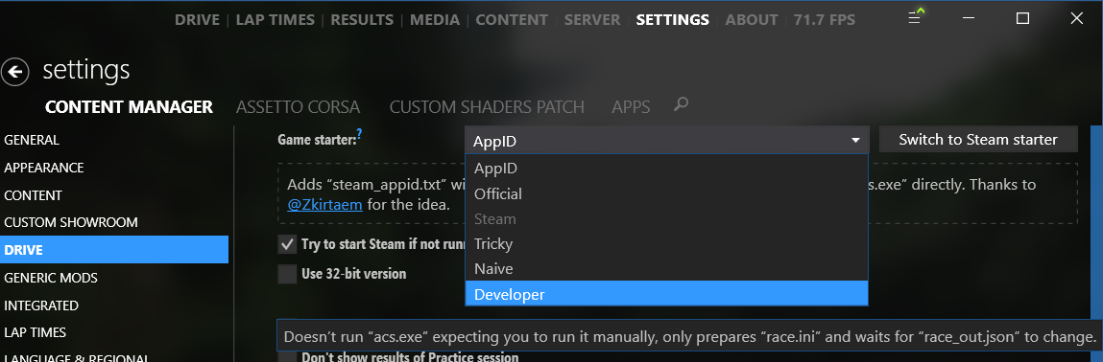Go to the Content top menu

[x=512, y=20]
